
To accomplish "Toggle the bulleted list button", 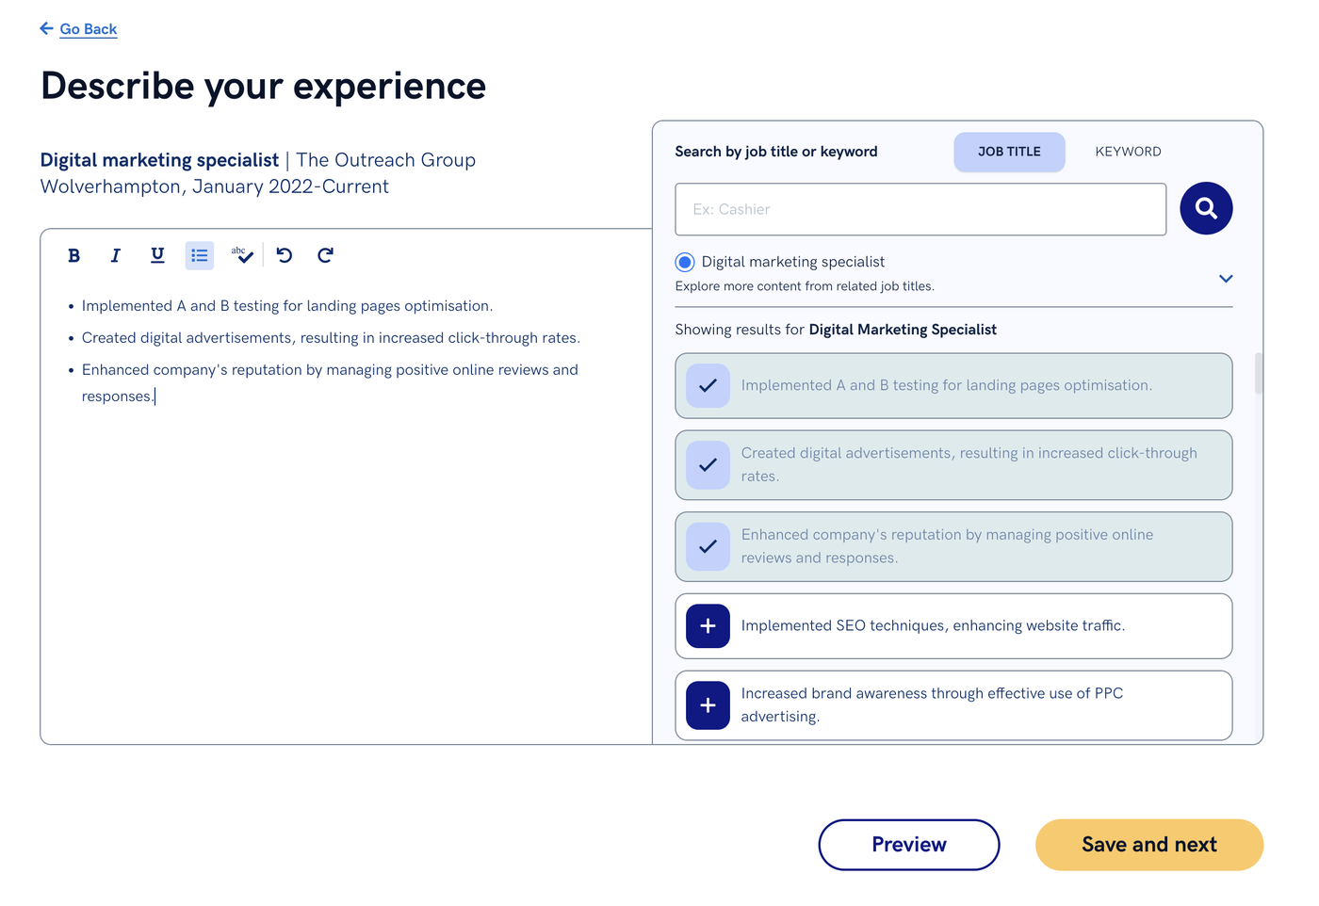I will pos(199,255).
